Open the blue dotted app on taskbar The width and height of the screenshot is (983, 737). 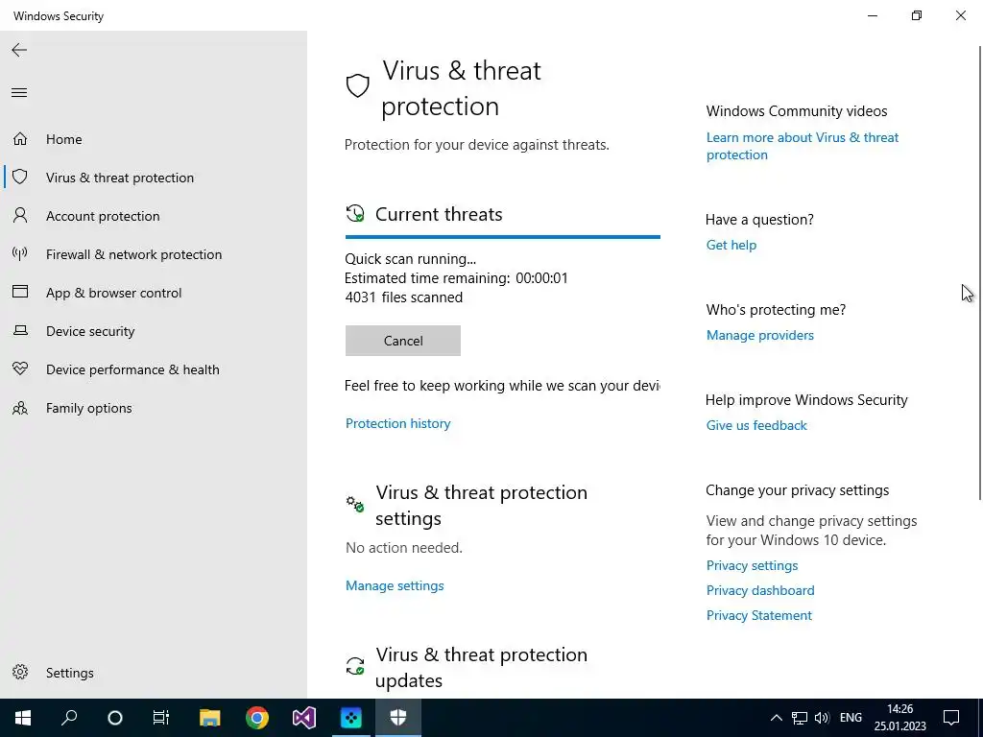pos(351,718)
